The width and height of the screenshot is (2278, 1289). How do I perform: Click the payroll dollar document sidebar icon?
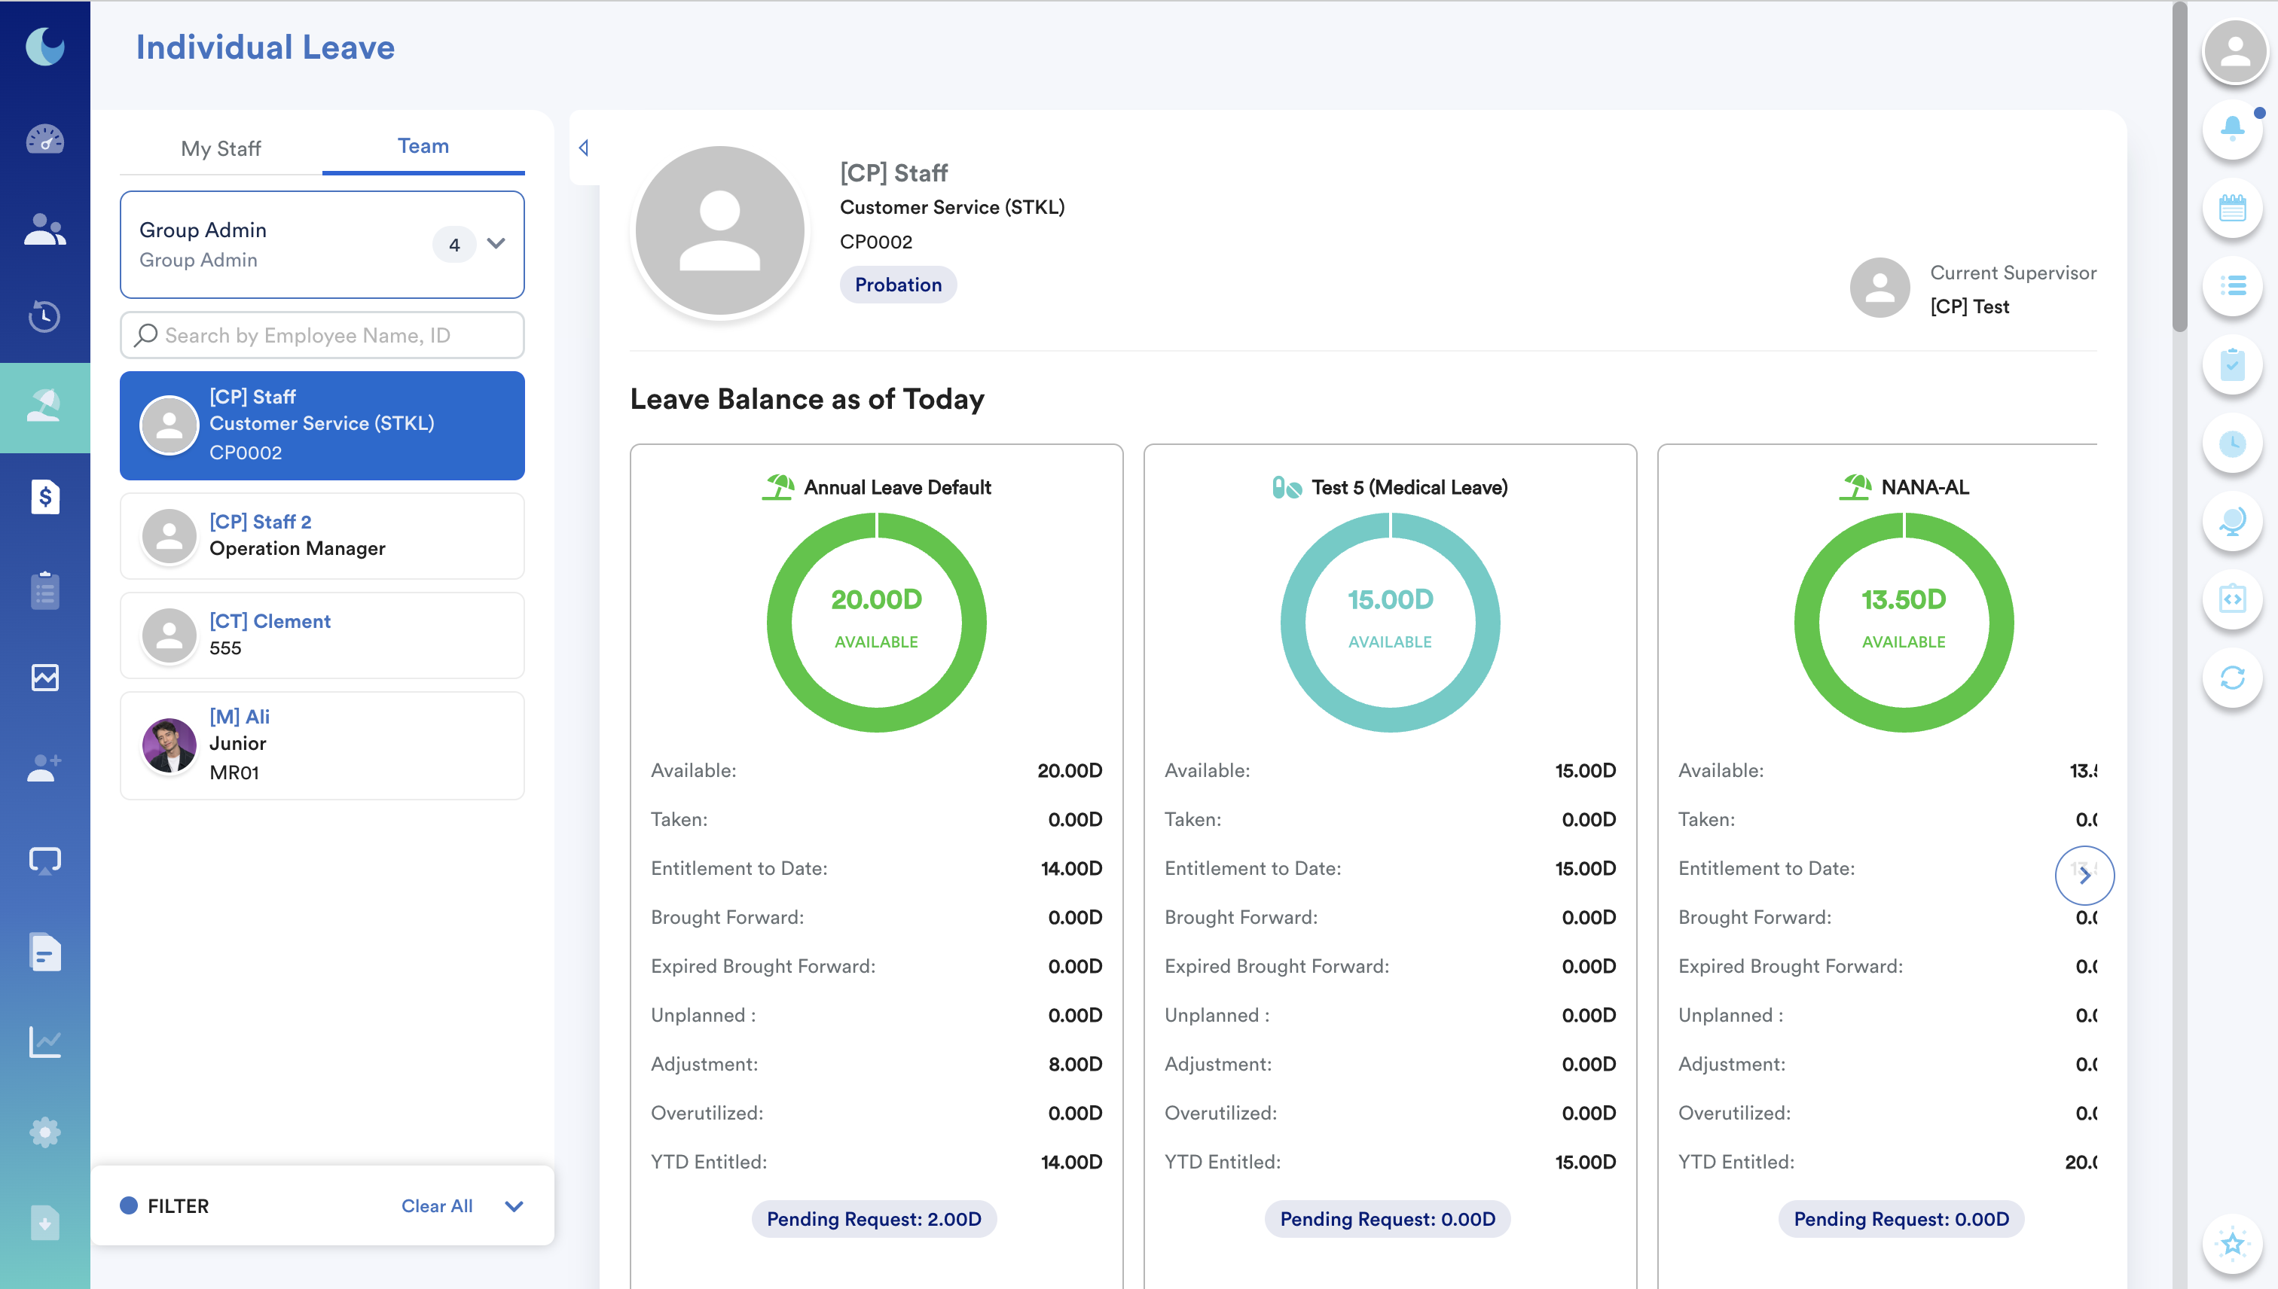point(44,497)
